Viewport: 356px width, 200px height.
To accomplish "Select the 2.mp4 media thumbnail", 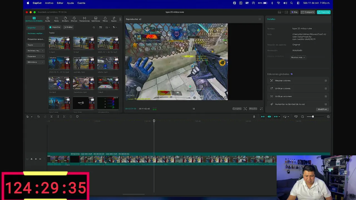I will 59,43.
